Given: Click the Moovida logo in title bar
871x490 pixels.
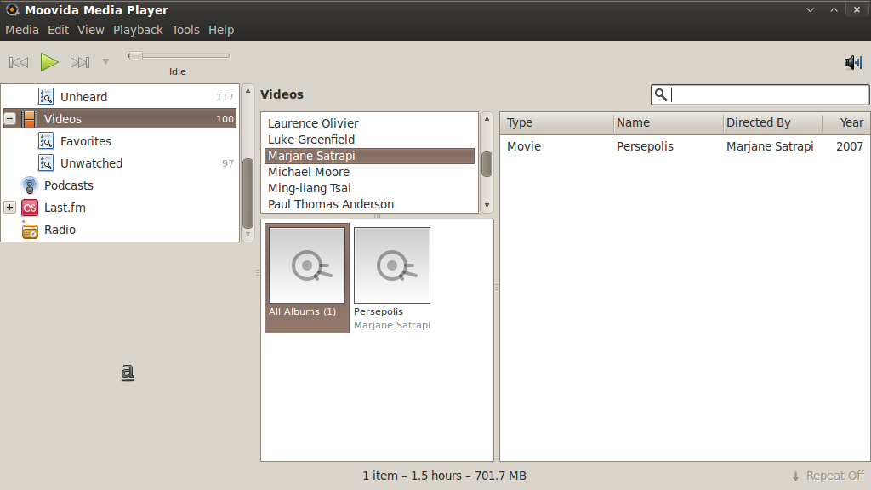Looking at the screenshot, I should coord(11,9).
